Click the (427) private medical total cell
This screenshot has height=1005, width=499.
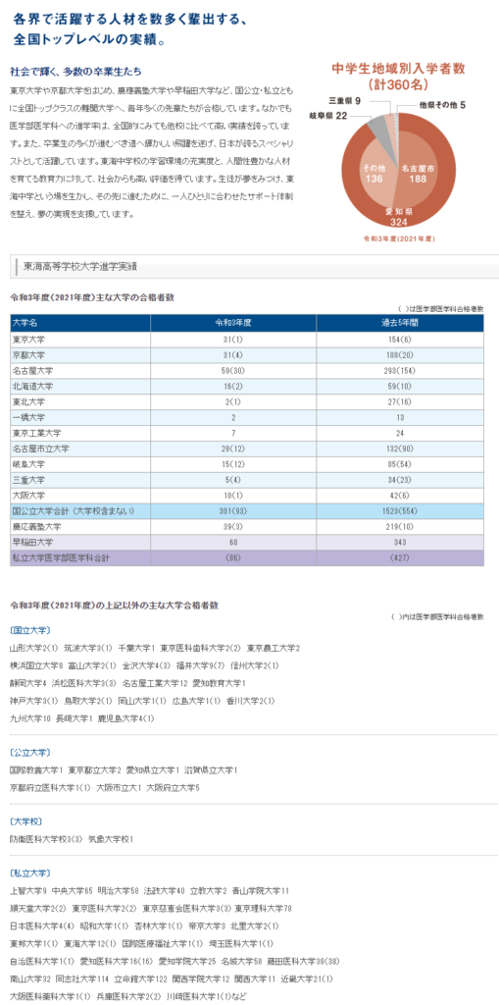pyautogui.click(x=400, y=557)
